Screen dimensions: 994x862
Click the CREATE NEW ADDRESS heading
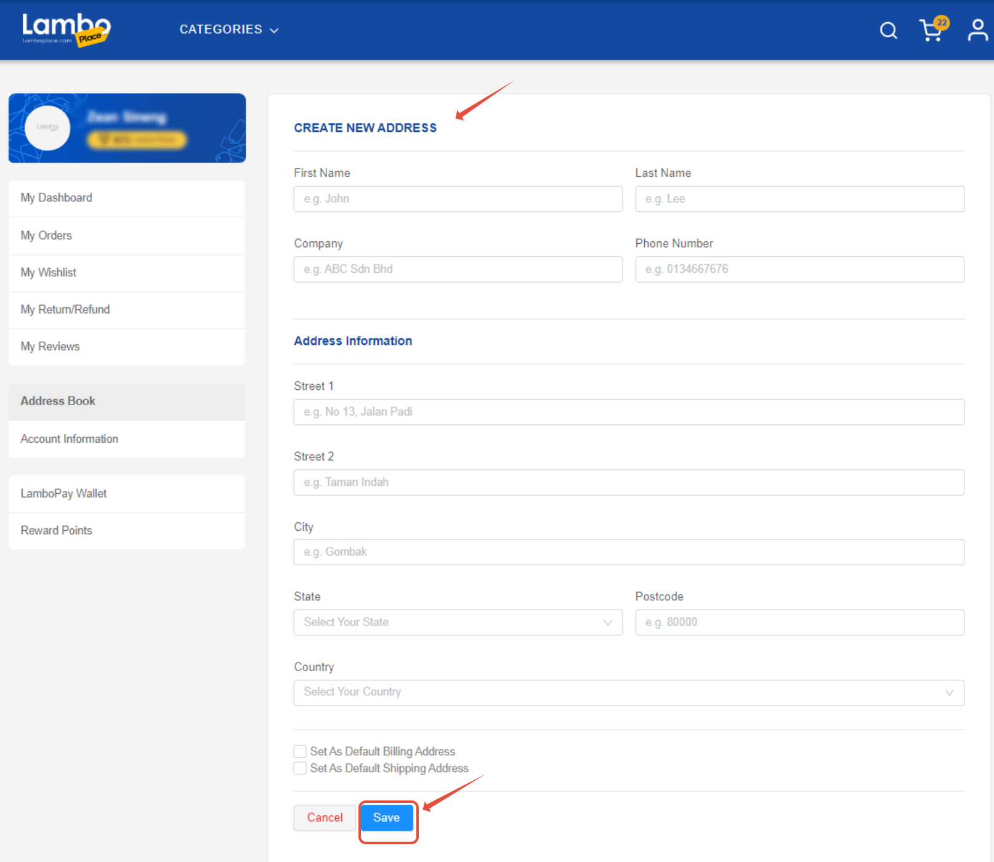pyautogui.click(x=365, y=128)
